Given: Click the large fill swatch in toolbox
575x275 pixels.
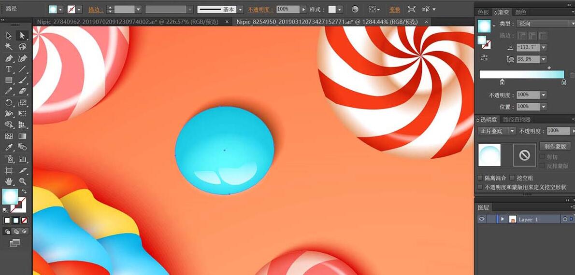Looking at the screenshot, I should click(x=10, y=197).
